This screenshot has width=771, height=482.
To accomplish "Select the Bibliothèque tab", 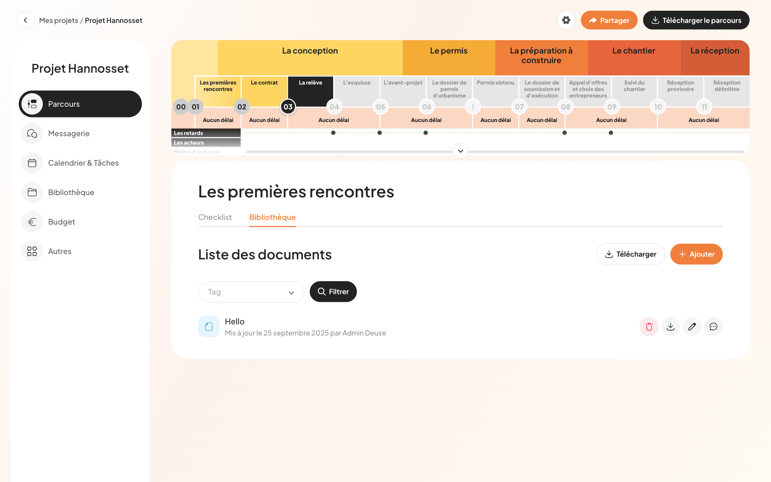I will click(272, 217).
